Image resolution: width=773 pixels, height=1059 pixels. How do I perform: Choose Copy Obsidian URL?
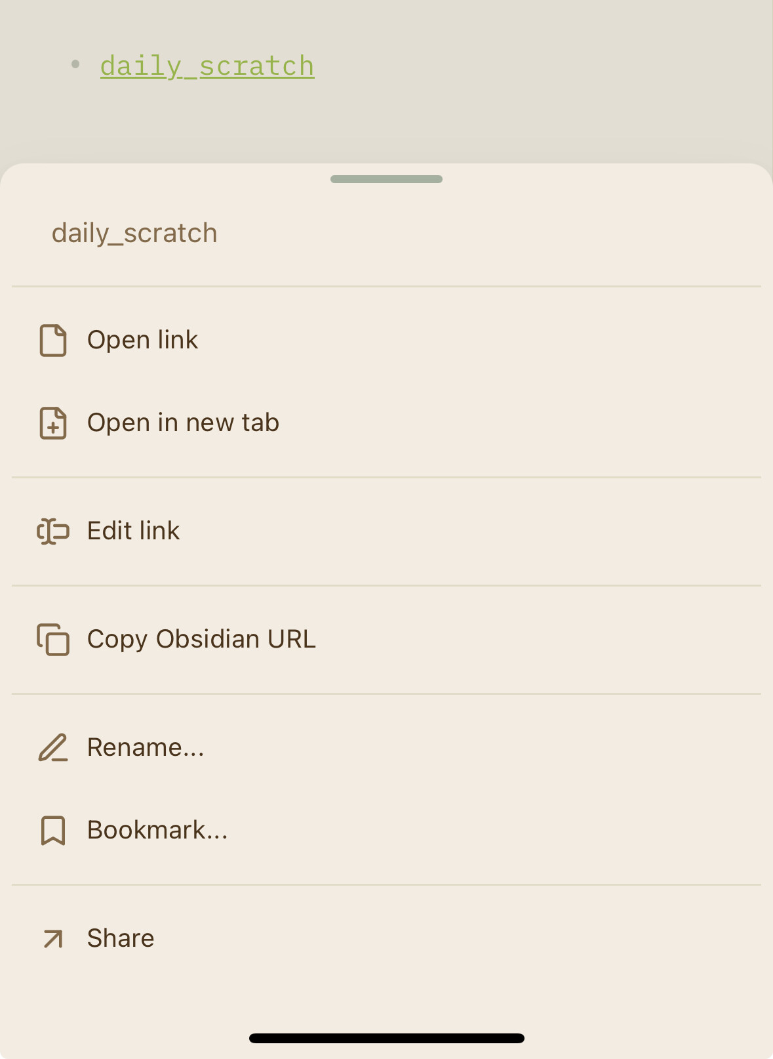386,640
